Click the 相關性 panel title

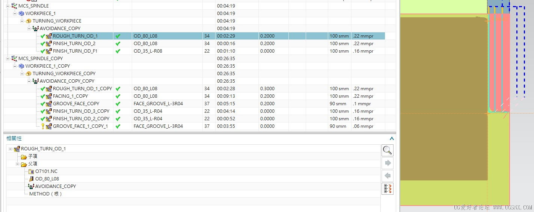click(x=14, y=138)
